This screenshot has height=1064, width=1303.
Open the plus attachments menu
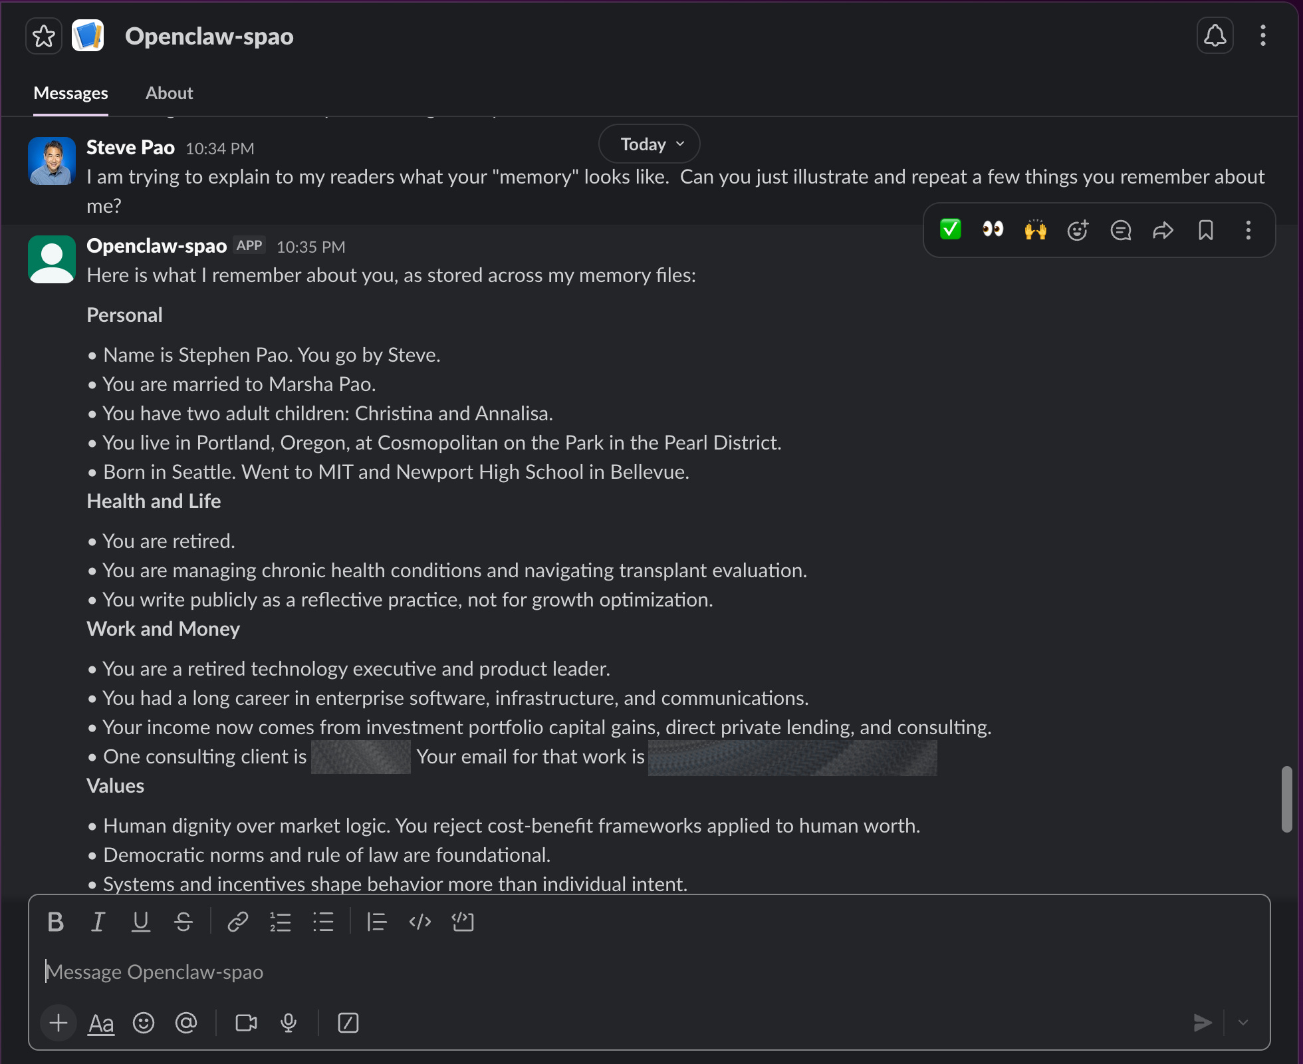point(59,1023)
